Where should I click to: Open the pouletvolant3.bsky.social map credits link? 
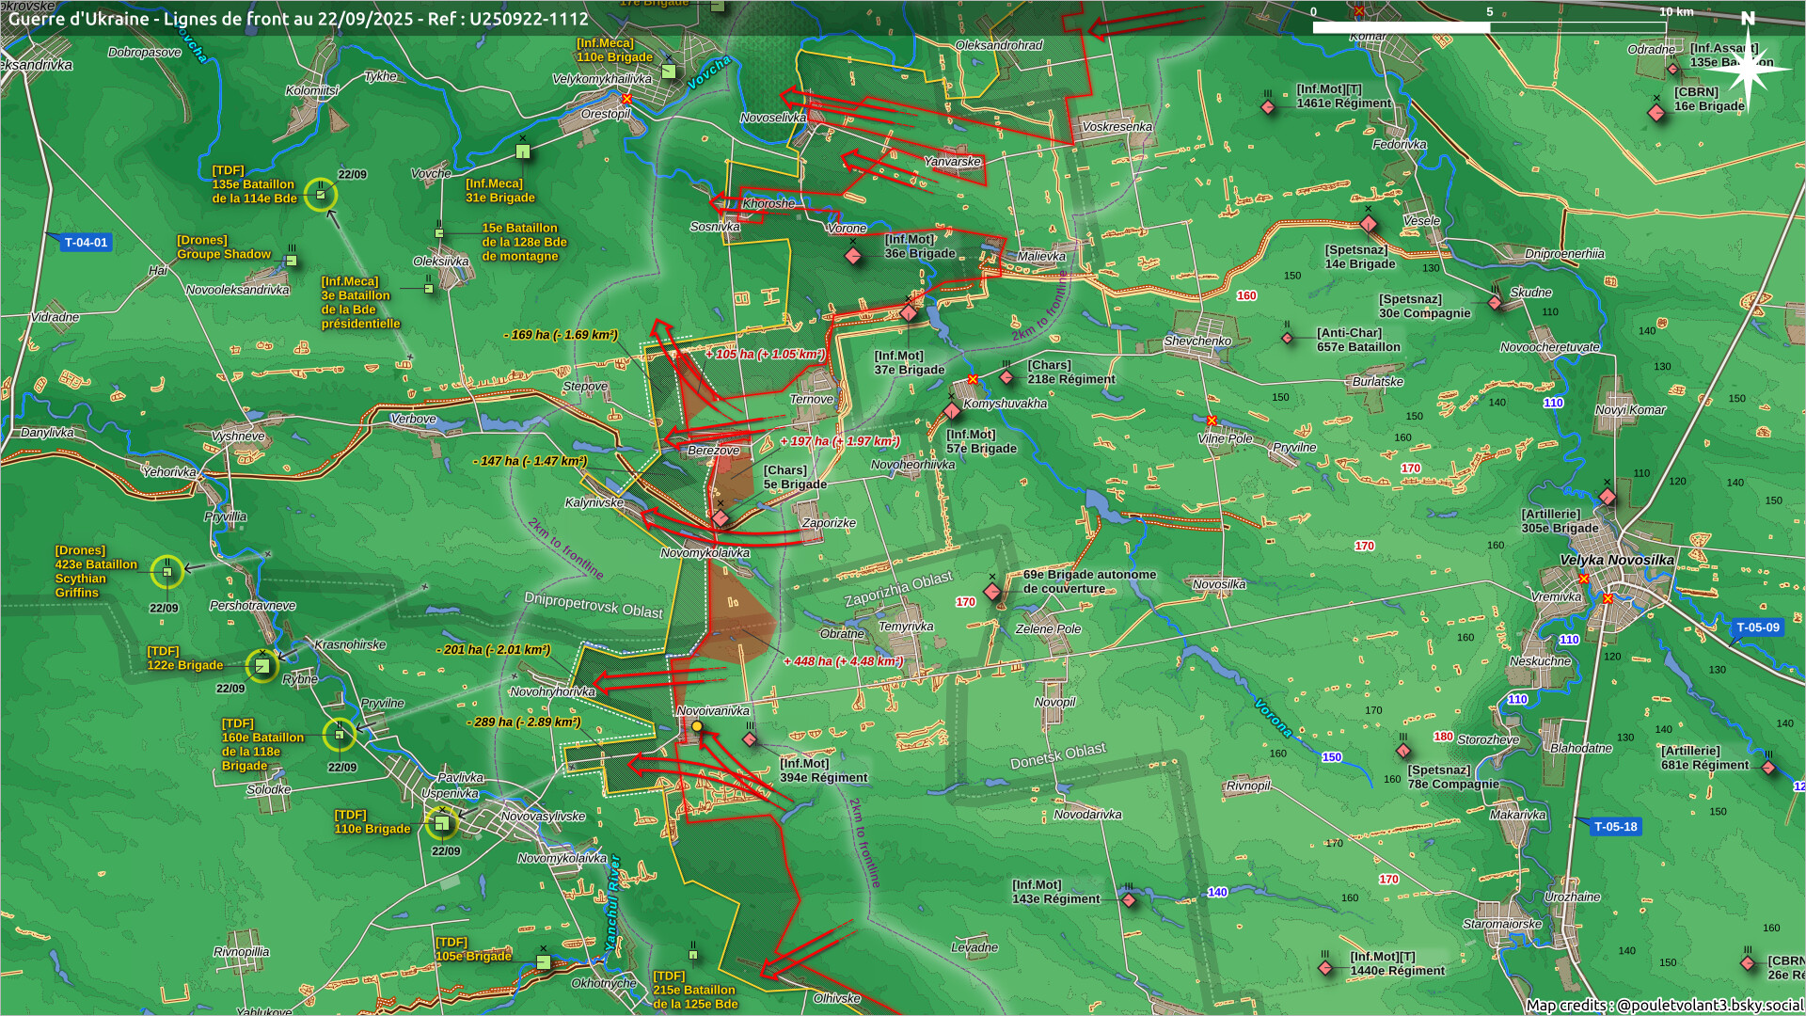click(x=1709, y=1005)
